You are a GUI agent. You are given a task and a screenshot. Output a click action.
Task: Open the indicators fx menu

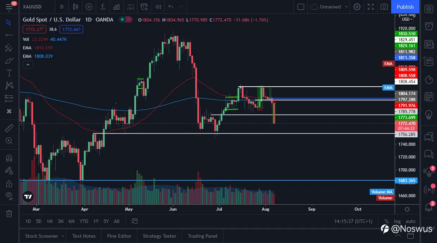click(103, 7)
